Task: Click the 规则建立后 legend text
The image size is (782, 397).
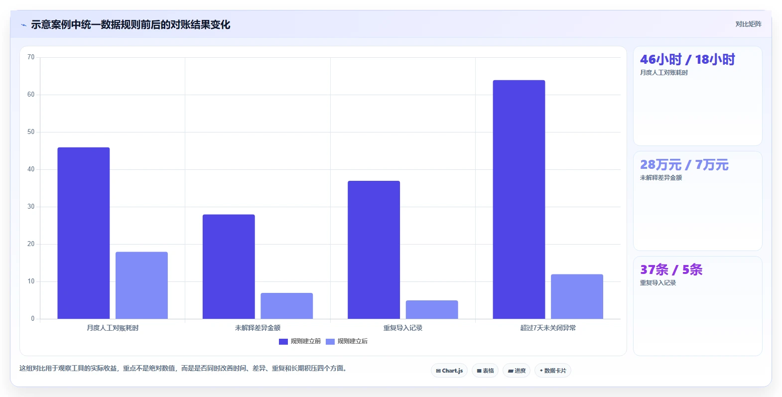Action: 352,341
